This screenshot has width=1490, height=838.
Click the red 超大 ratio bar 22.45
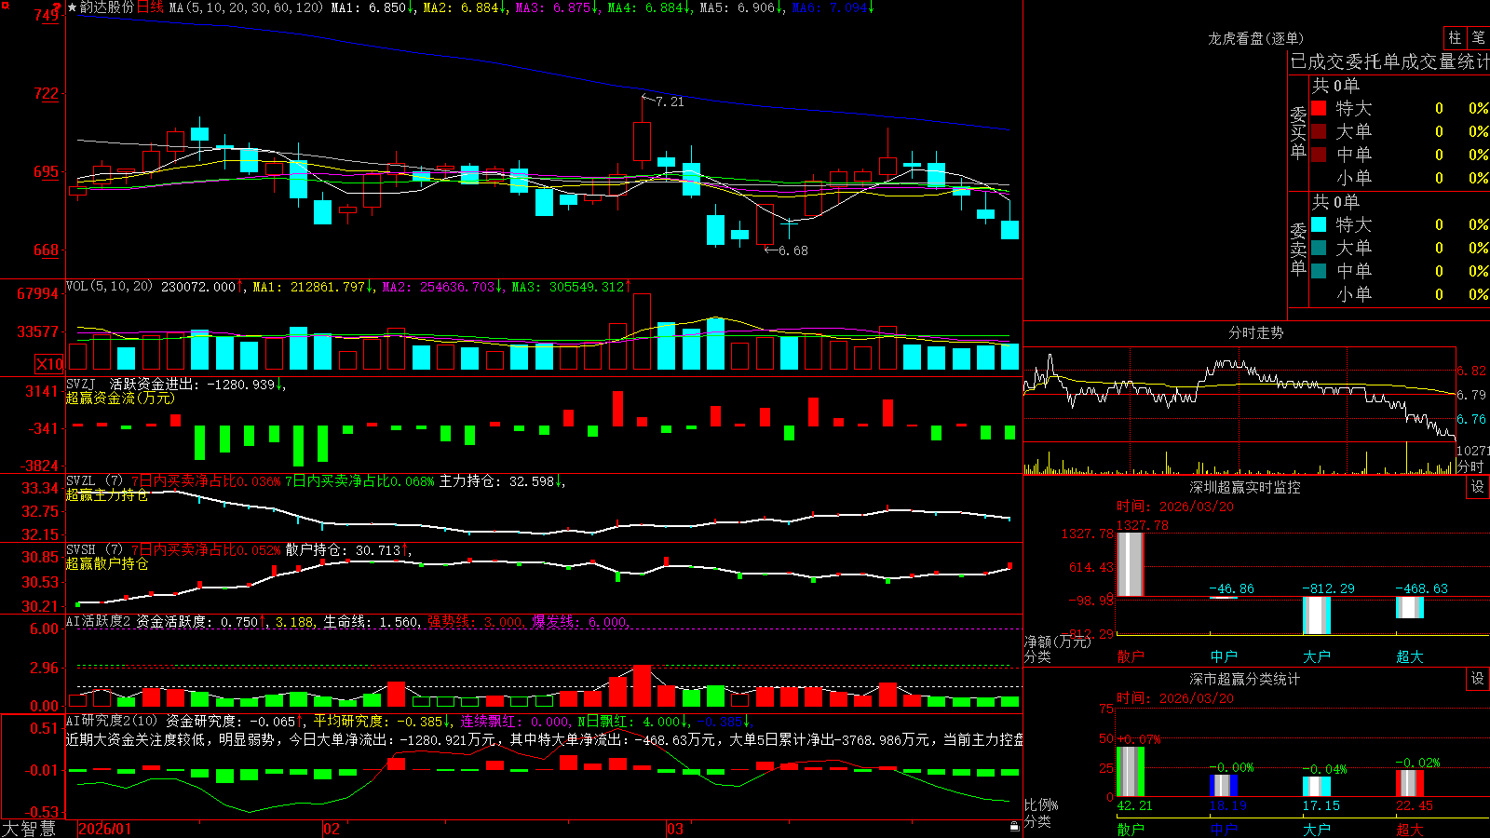pyautogui.click(x=1409, y=783)
